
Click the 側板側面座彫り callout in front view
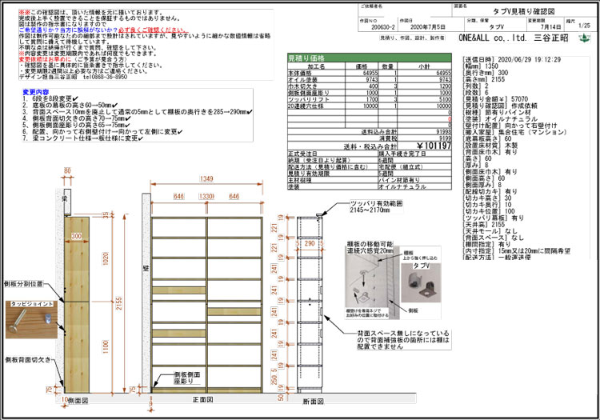click(187, 378)
